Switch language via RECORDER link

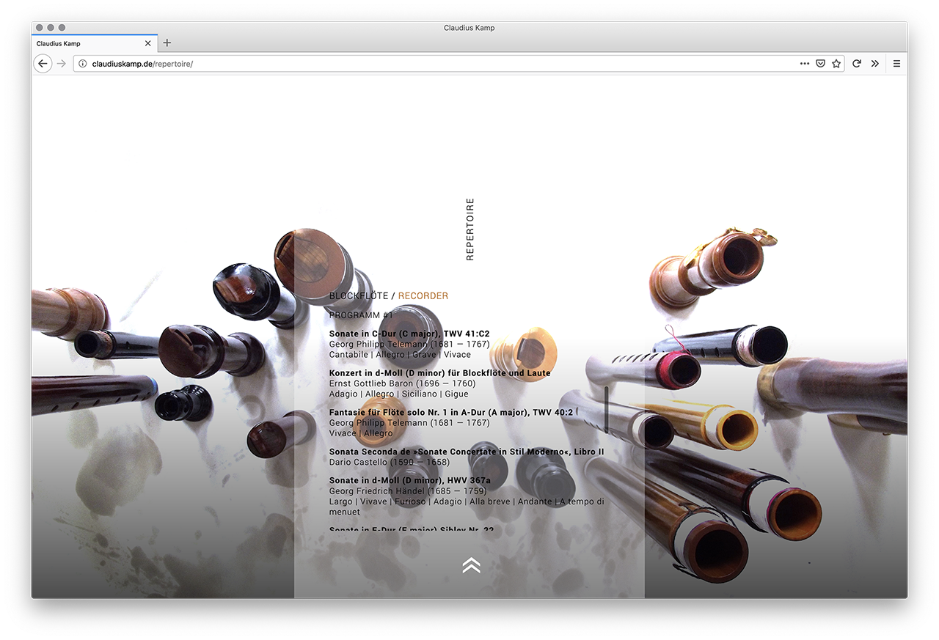(x=423, y=296)
